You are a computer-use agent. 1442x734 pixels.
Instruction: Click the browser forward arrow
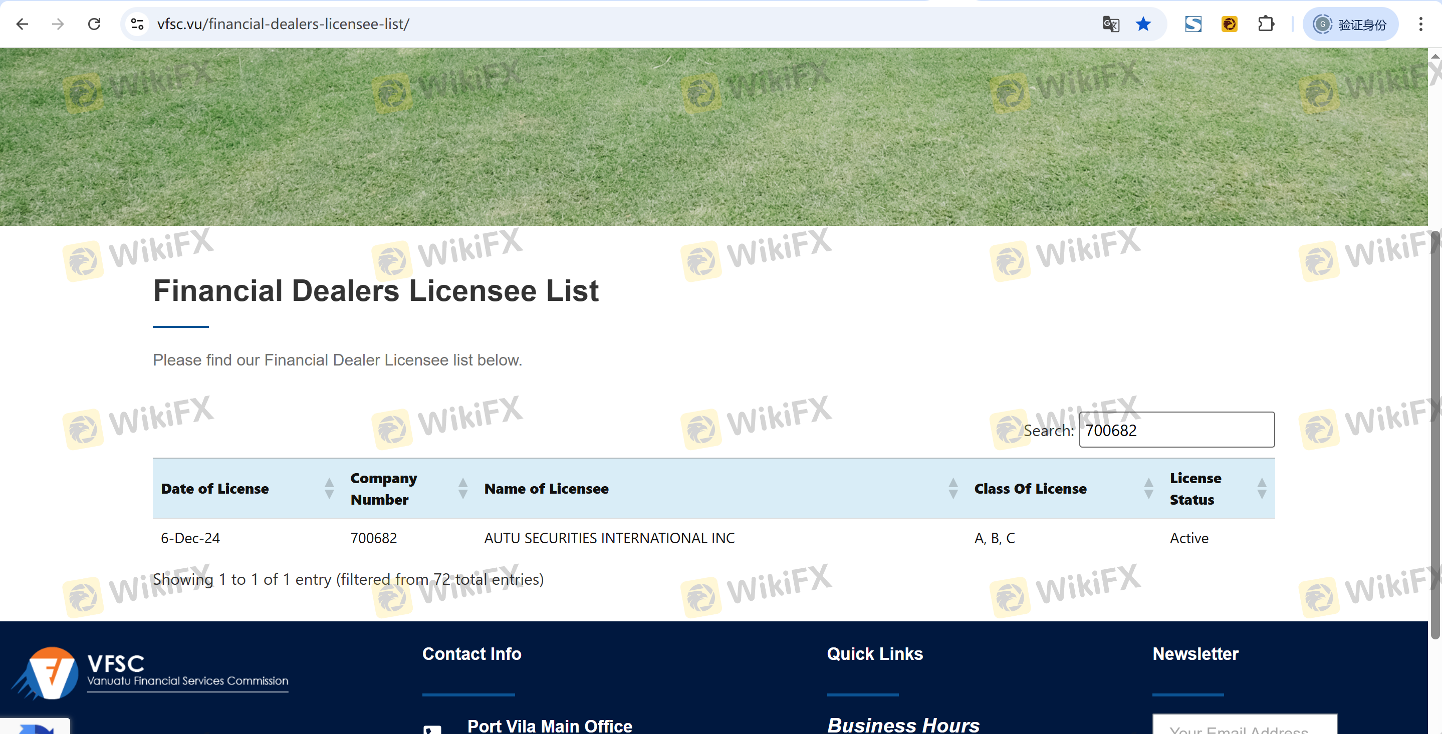point(58,24)
